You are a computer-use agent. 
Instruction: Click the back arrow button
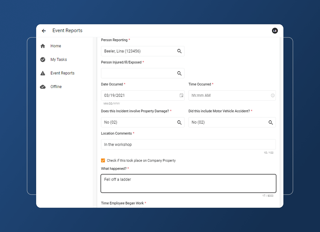coord(44,30)
